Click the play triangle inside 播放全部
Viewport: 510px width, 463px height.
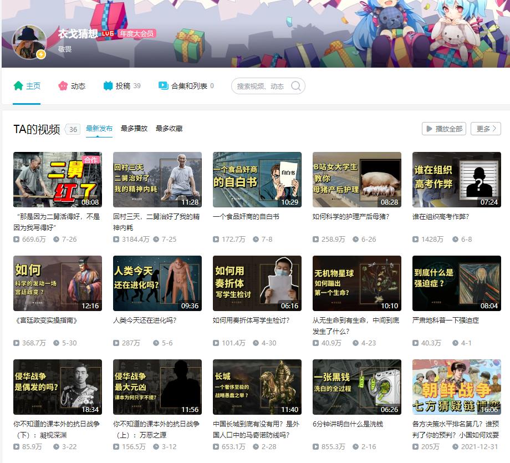[429, 128]
